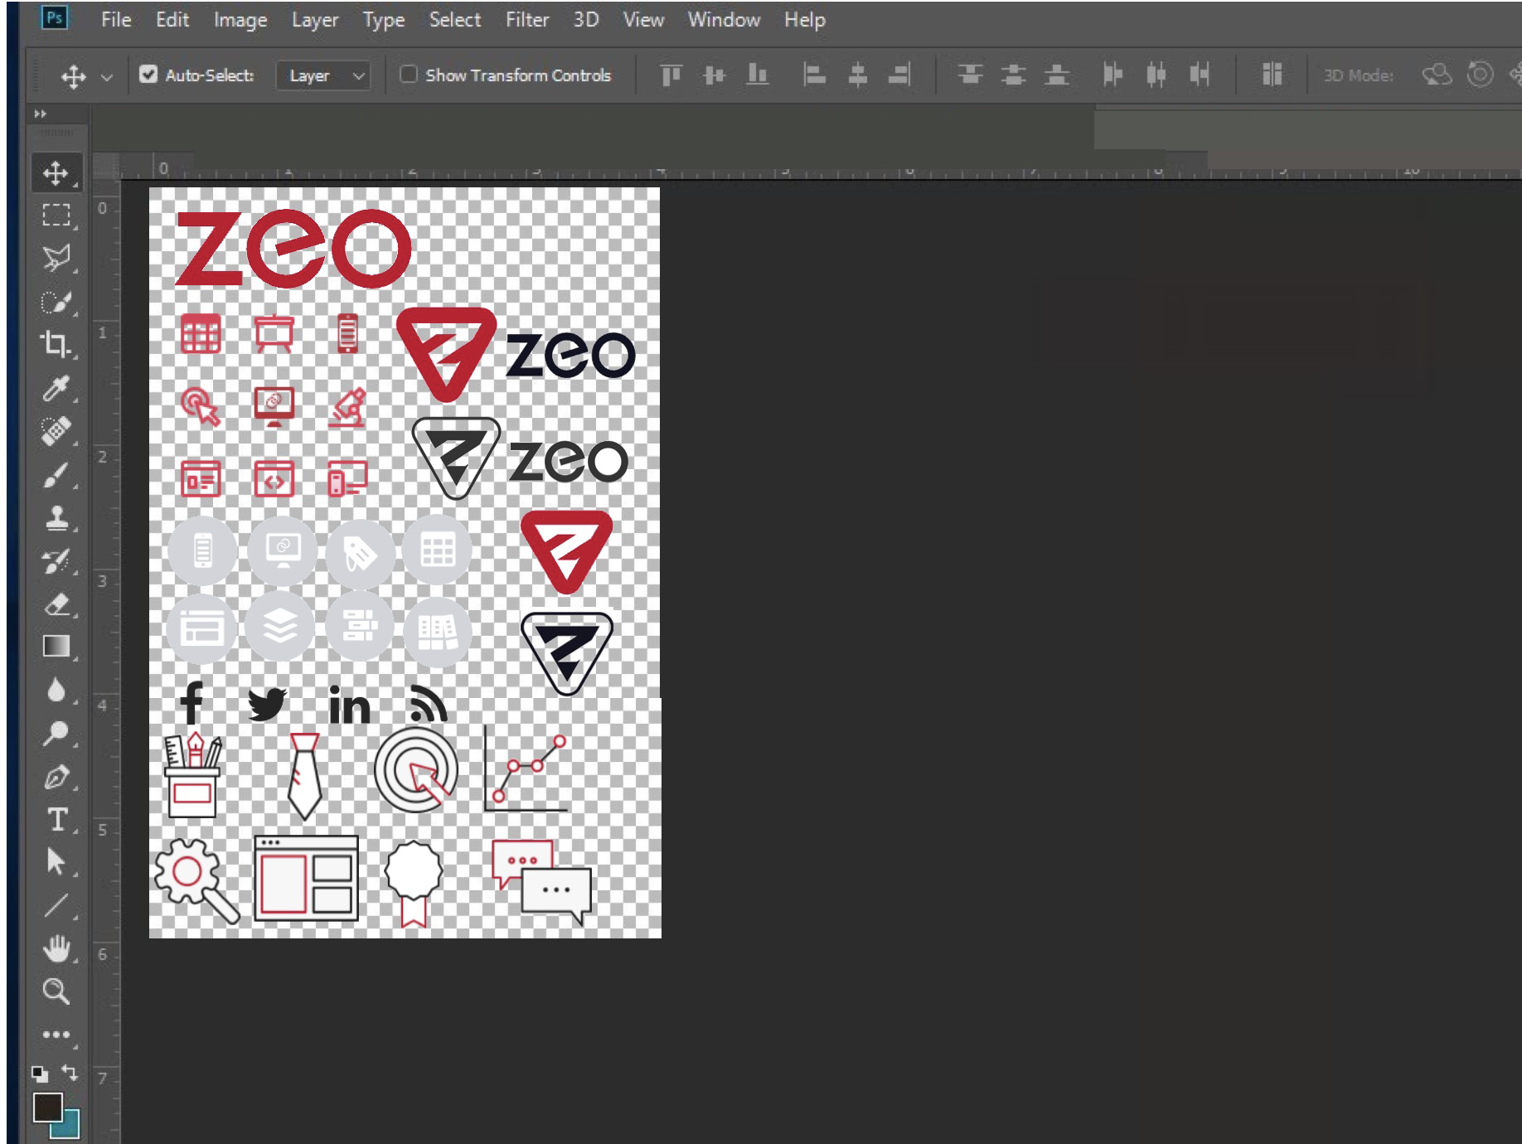The image size is (1522, 1144).
Task: Select the Eyedropper tool
Action: click(x=56, y=388)
